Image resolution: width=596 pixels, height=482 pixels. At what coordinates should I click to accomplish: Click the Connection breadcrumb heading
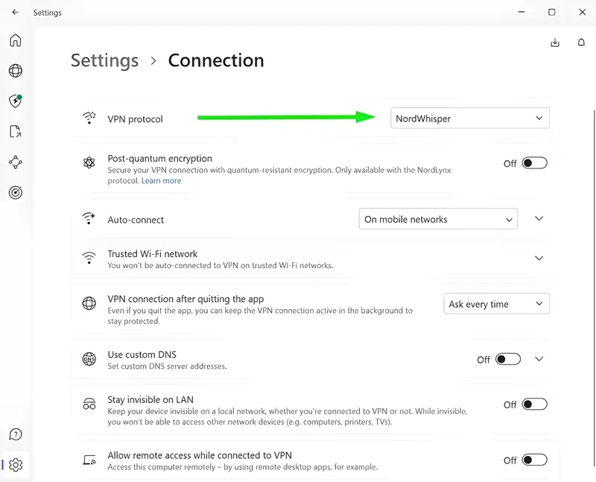click(x=216, y=60)
